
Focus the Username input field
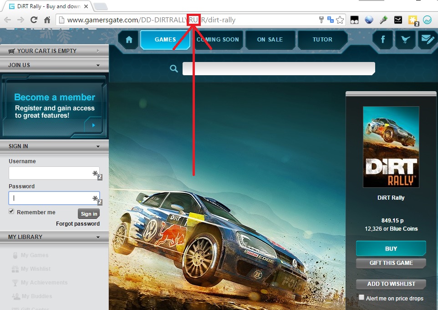[x=54, y=173]
